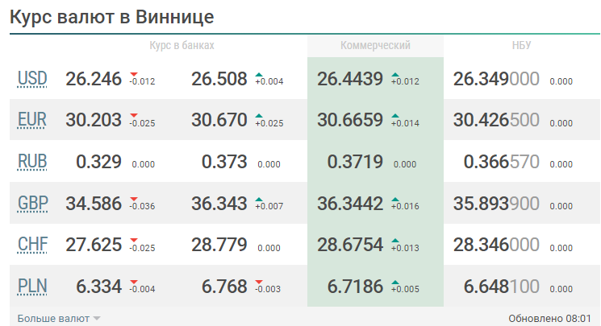
Task: Click the red down arrow beside USD 26.246
Action: click(x=134, y=74)
